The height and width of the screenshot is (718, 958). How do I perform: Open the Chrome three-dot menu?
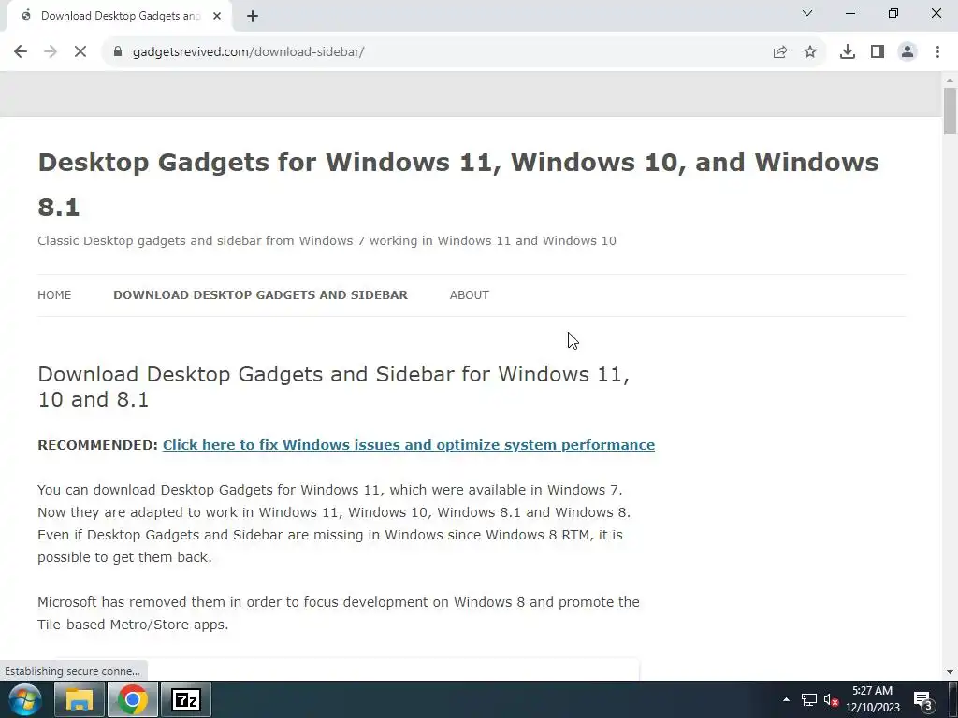(937, 52)
